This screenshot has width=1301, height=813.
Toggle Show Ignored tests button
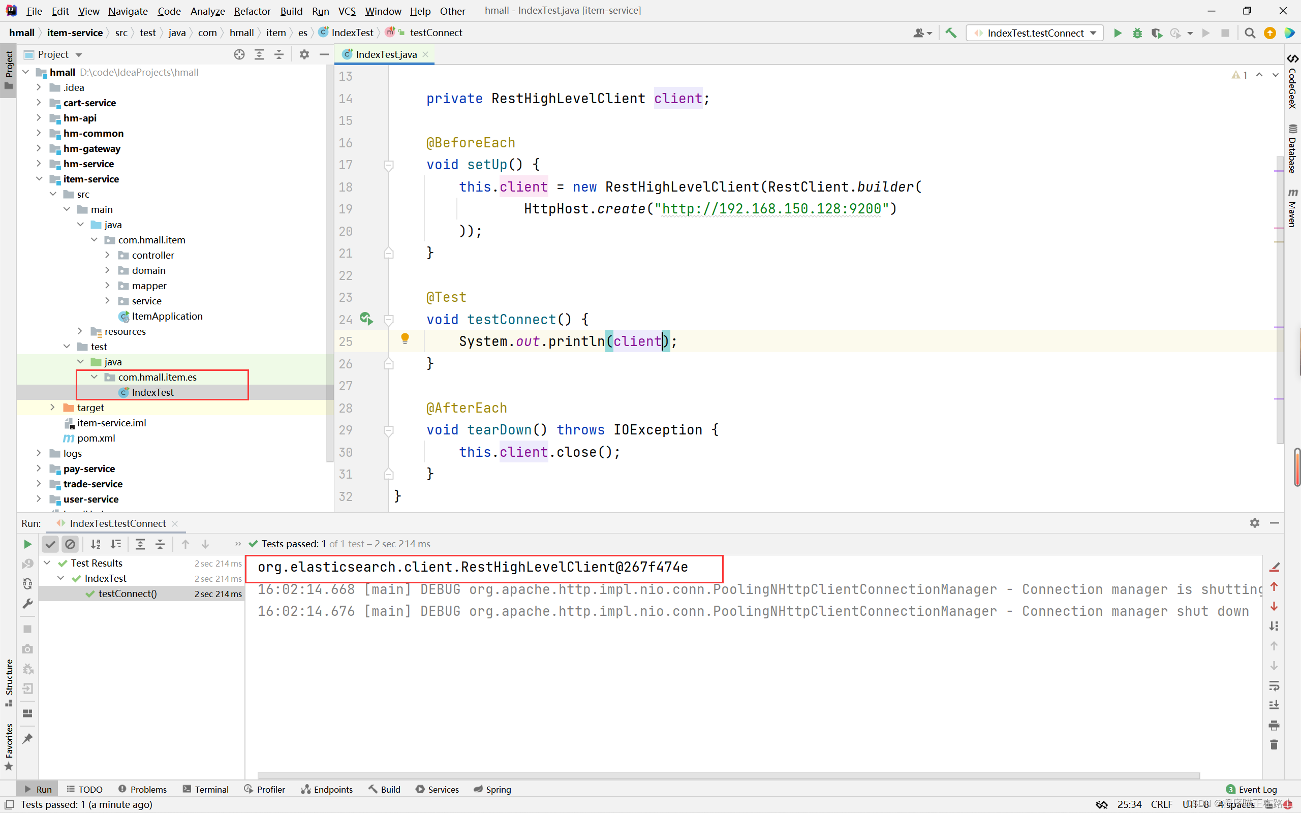click(x=70, y=544)
